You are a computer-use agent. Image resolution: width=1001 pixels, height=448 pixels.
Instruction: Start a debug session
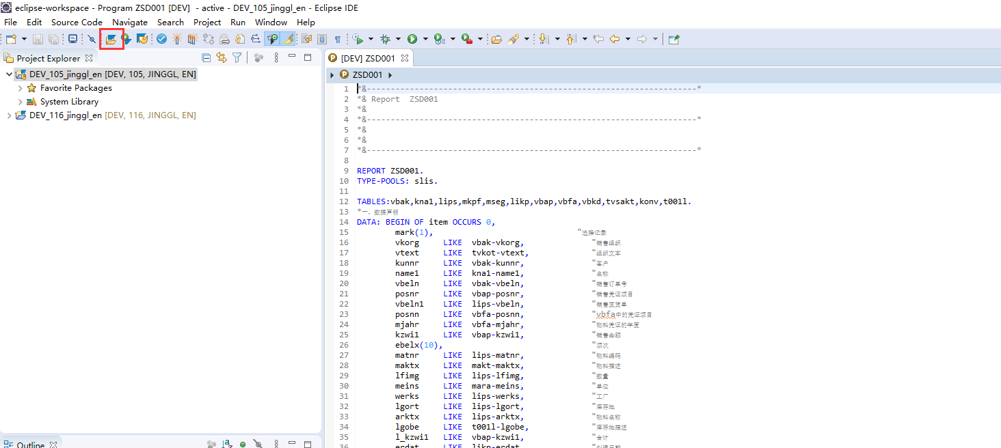[x=385, y=39]
